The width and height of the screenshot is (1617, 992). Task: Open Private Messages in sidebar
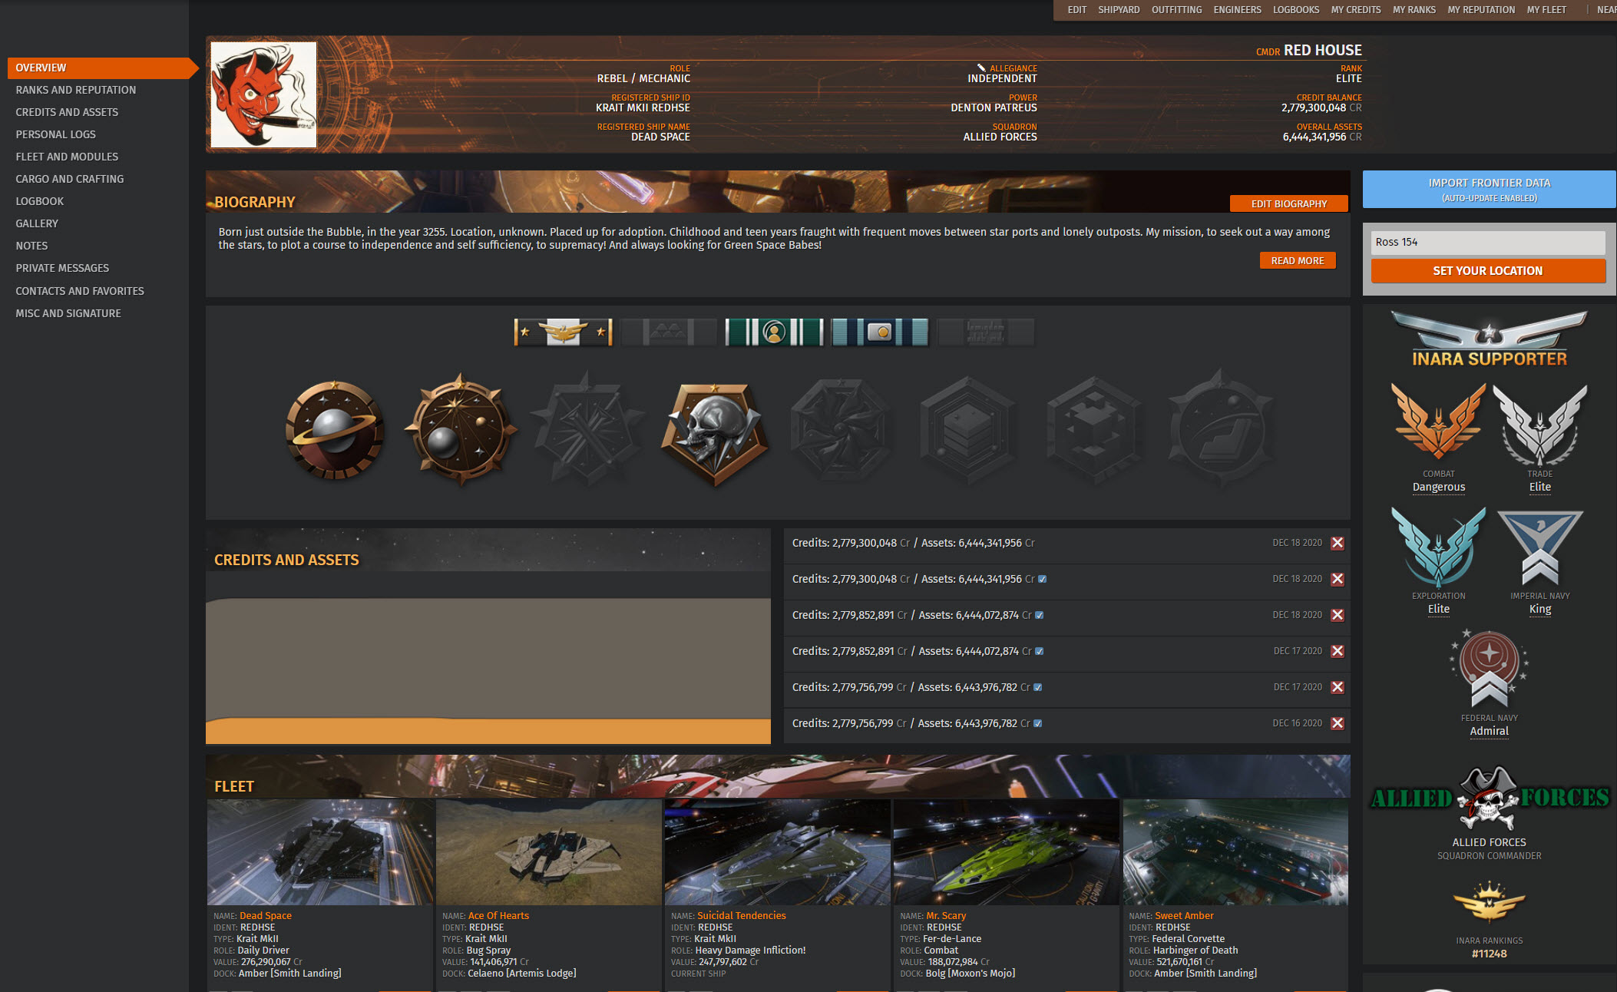[x=62, y=268]
